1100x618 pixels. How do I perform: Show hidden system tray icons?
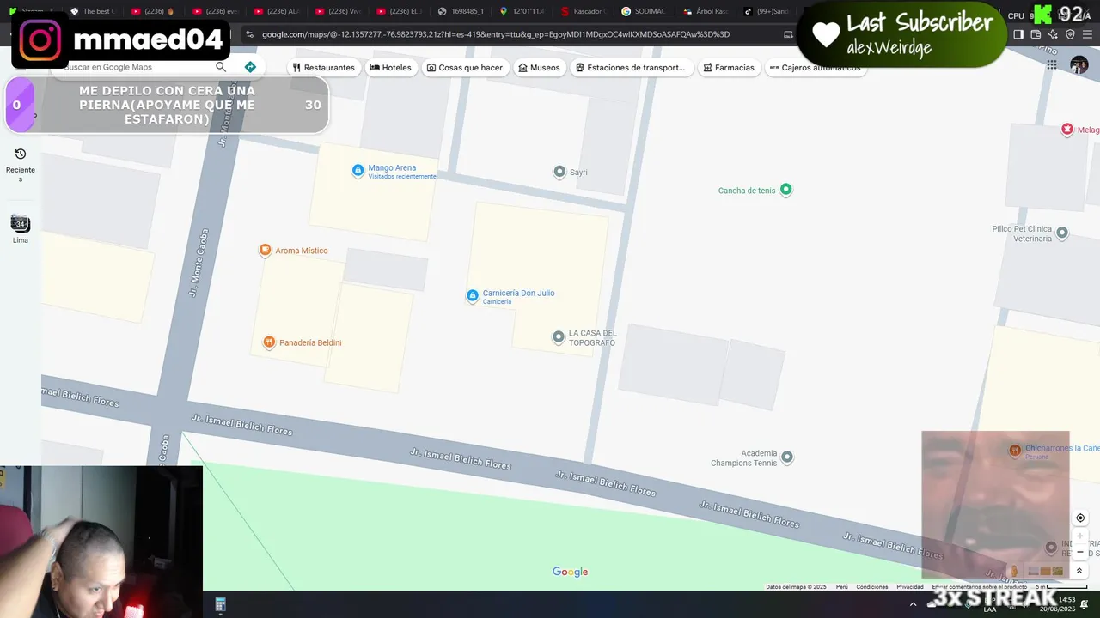tap(913, 604)
